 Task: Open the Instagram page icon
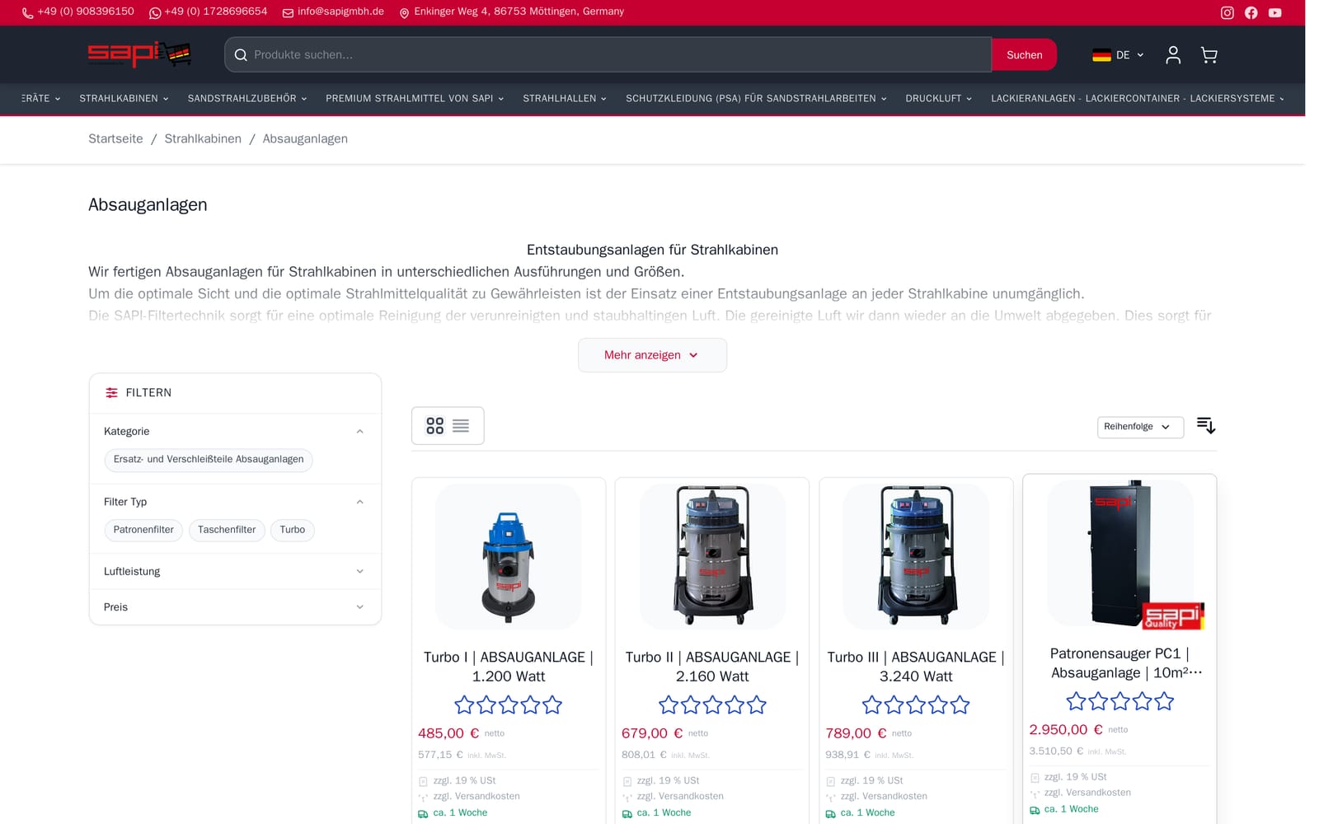[1227, 12]
